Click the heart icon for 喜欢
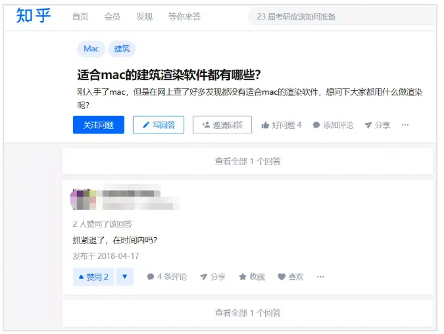444x334 pixels. pyautogui.click(x=282, y=277)
